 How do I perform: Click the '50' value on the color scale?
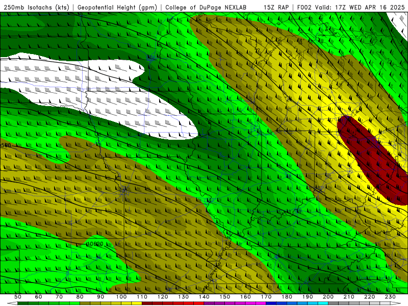pos(18,297)
